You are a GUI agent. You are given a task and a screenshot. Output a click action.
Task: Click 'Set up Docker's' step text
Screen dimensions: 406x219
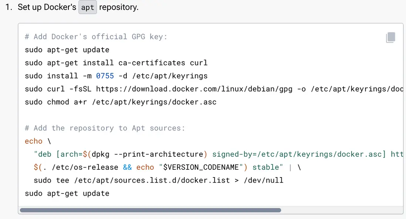(x=47, y=7)
